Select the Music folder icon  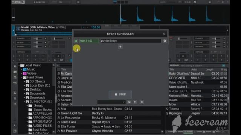point(24,69)
